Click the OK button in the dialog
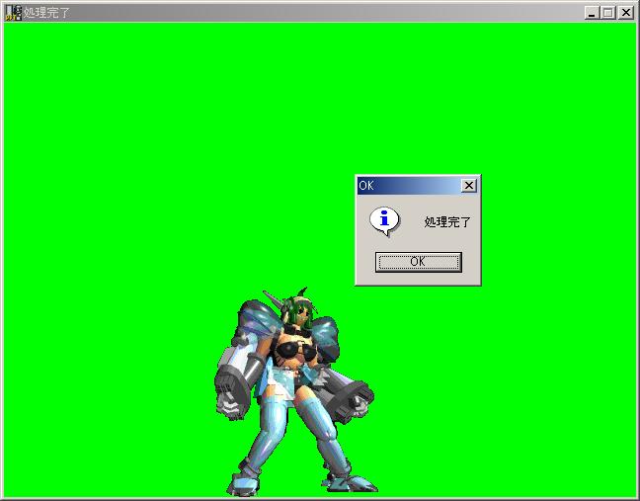 coord(419,262)
